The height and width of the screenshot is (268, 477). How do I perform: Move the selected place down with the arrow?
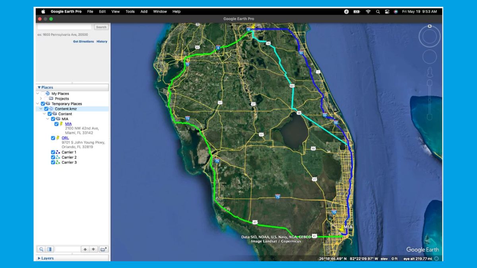point(93,249)
